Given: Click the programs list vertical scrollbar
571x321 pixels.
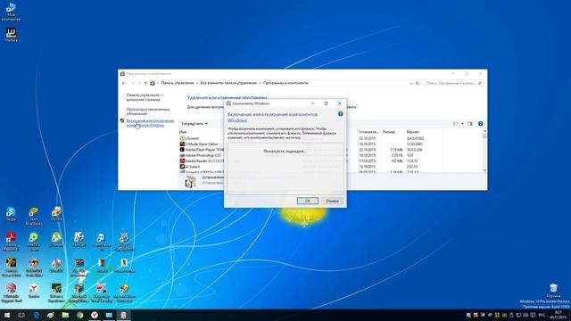Looking at the screenshot, I should [x=484, y=151].
